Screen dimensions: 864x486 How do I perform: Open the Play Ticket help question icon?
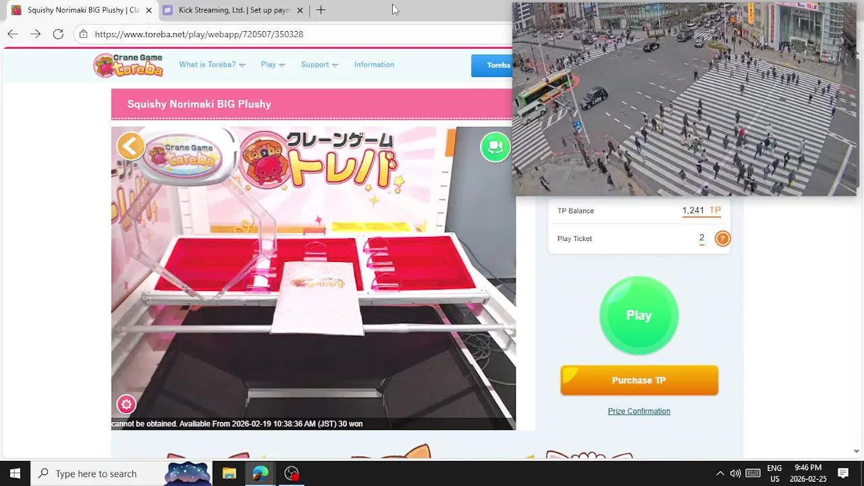[722, 238]
